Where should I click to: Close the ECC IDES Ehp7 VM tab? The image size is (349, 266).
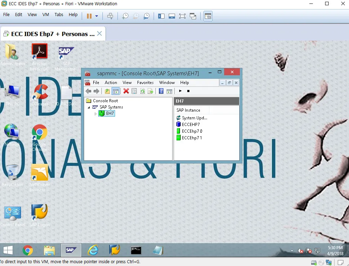point(100,34)
